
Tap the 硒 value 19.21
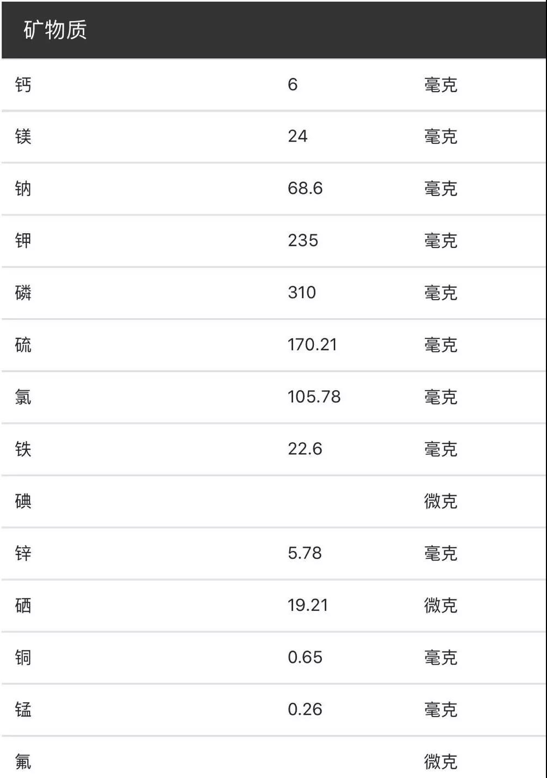(308, 605)
